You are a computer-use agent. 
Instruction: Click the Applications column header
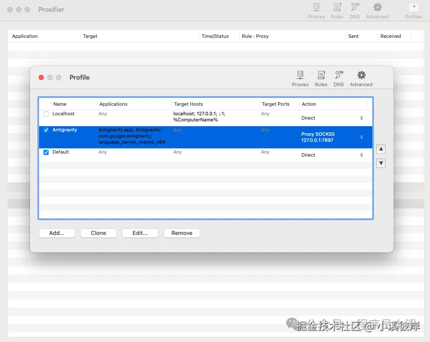coord(113,104)
